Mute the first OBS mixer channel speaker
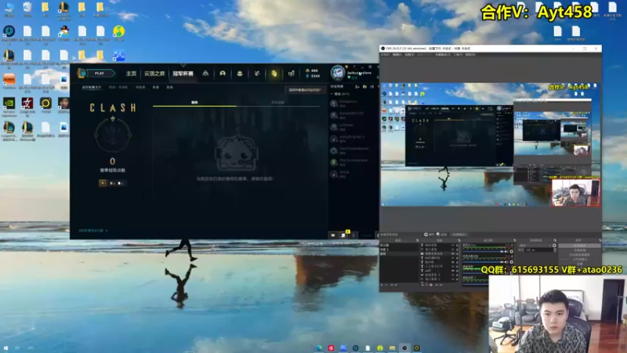This screenshot has height=353, width=627. tap(506, 251)
